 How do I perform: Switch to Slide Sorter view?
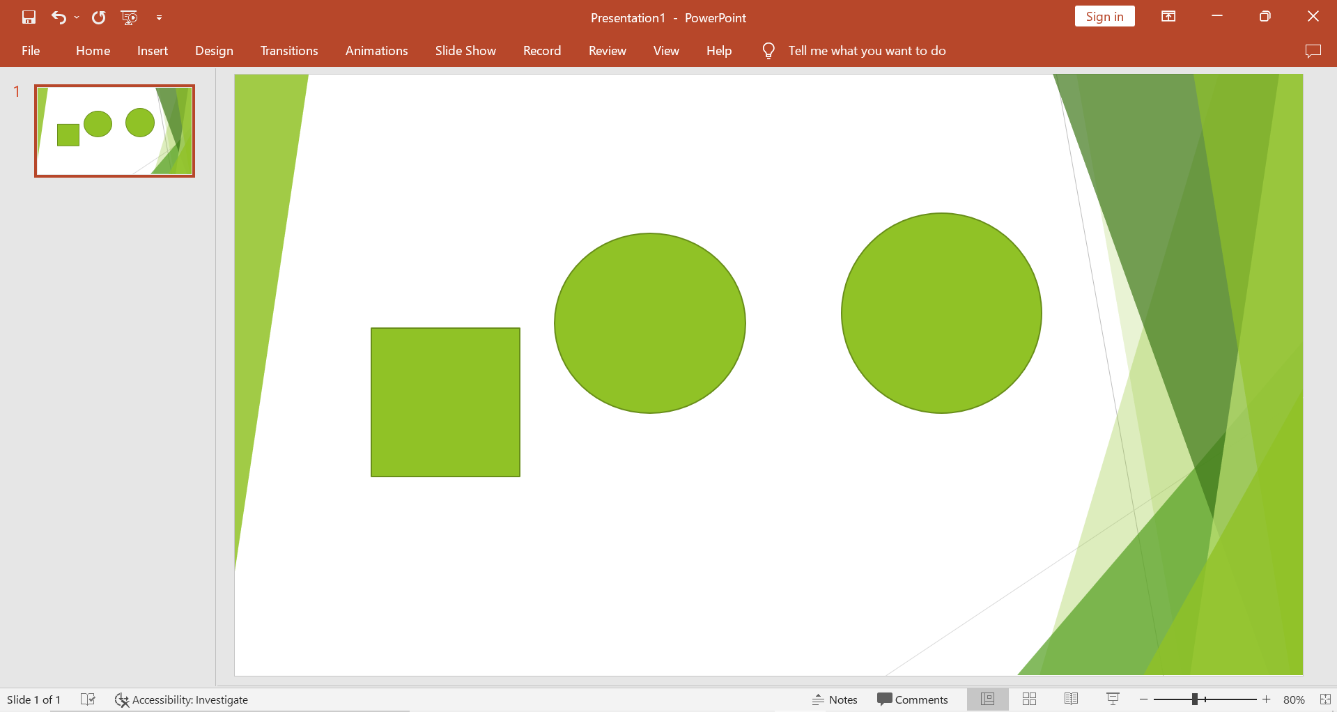pyautogui.click(x=1029, y=699)
